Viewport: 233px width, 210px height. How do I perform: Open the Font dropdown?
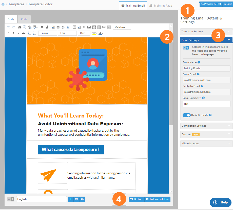coord(67,33)
